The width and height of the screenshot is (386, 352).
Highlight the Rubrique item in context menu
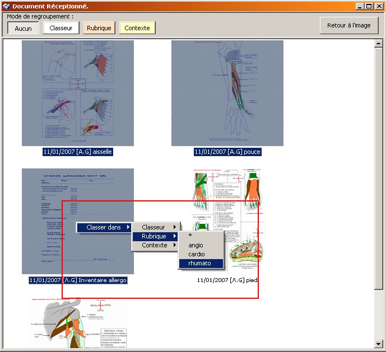[x=154, y=236]
